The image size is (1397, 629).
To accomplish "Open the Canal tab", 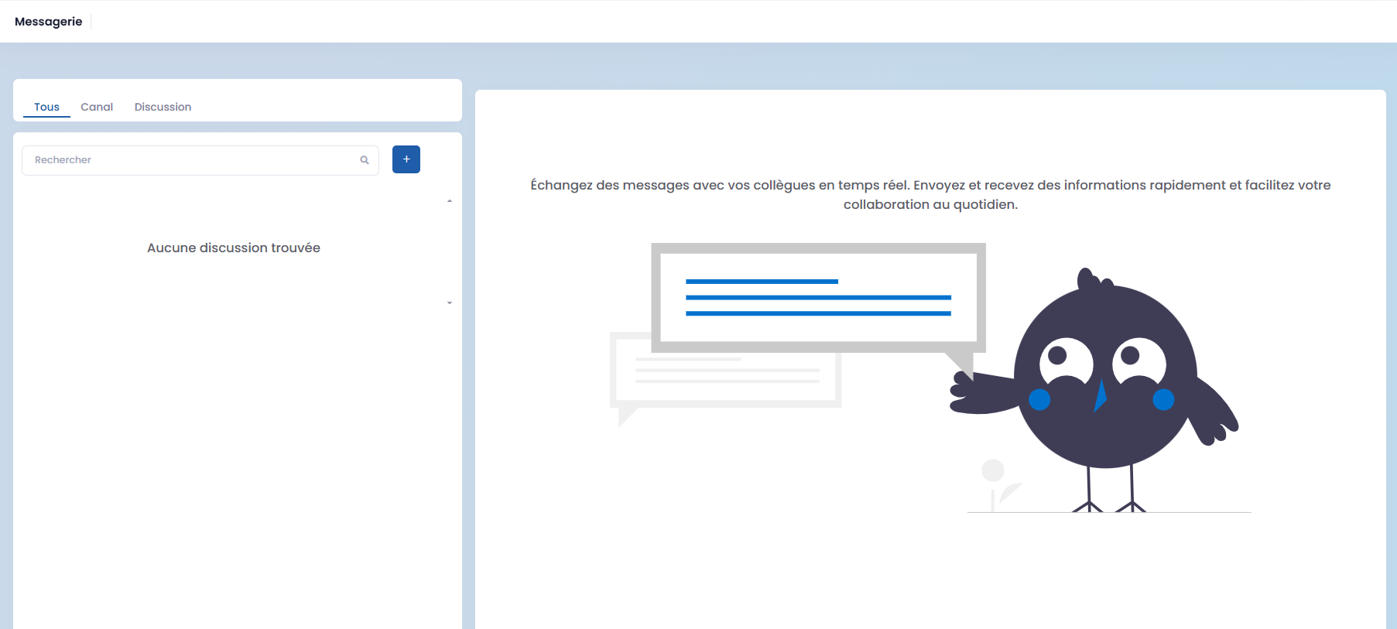I will pos(97,107).
